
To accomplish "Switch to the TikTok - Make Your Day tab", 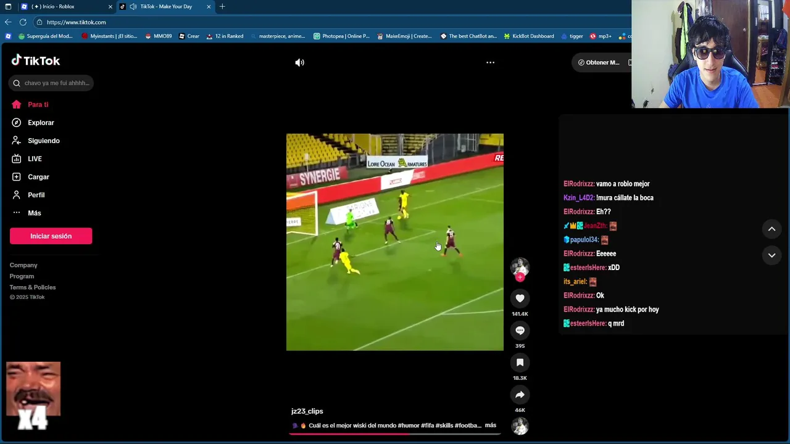I will 165,7.
